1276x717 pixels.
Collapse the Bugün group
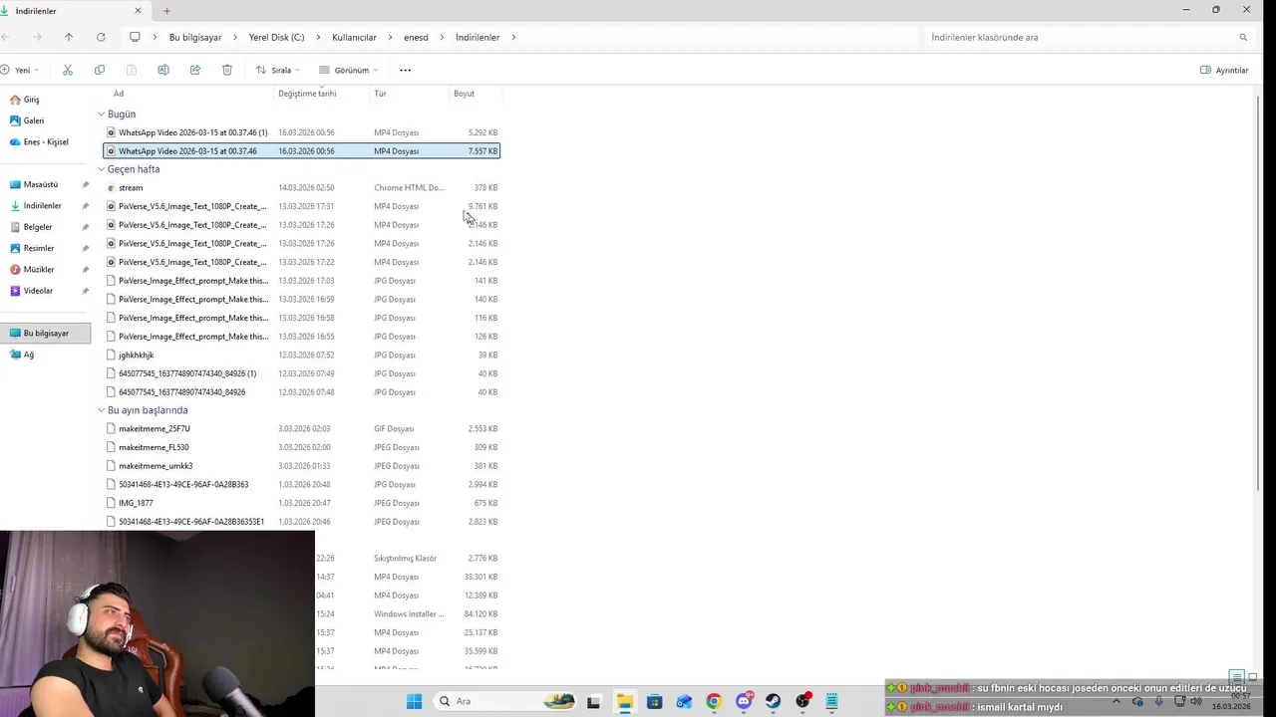pos(101,115)
